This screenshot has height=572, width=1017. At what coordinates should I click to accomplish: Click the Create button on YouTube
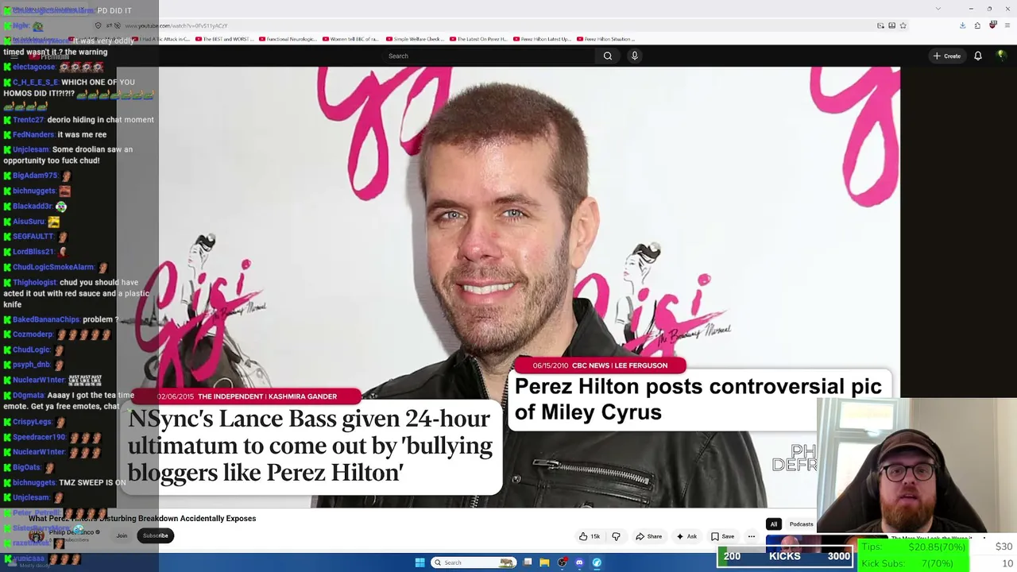[x=947, y=56]
